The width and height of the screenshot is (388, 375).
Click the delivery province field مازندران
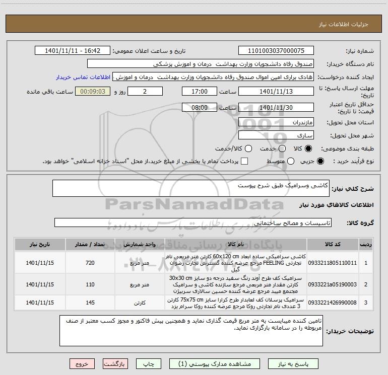click(276, 122)
